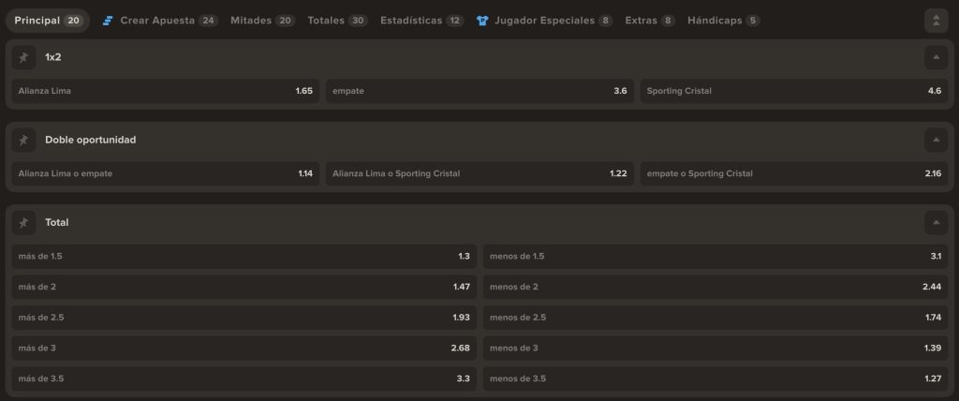The width and height of the screenshot is (959, 401).
Task: Pick Alianza Lima o empate 1.14
Action: click(x=165, y=174)
